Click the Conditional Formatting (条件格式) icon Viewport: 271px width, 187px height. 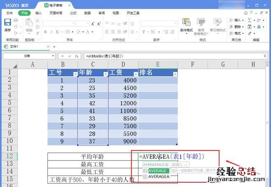point(186,23)
